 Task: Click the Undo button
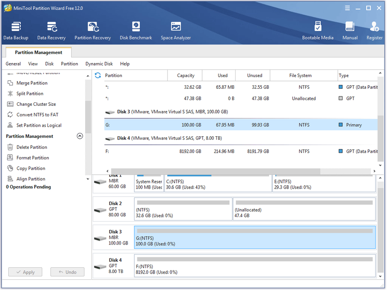point(67,272)
